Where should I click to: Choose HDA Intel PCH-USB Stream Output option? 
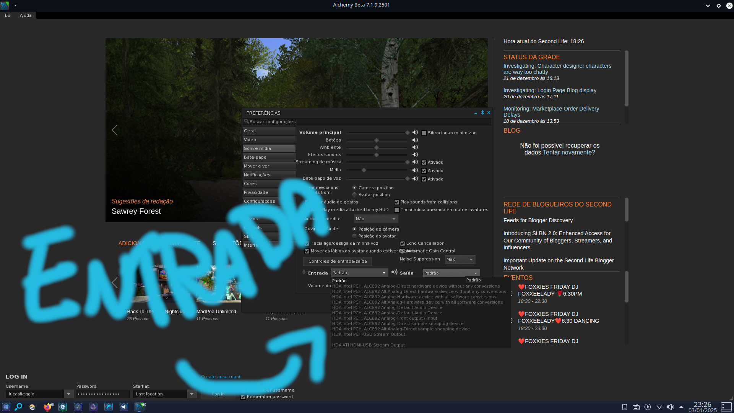tap(421, 334)
